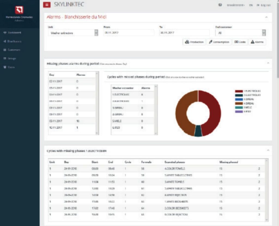Open the Customers sidebar item
The height and width of the screenshot is (226, 279).
(x=12, y=50)
